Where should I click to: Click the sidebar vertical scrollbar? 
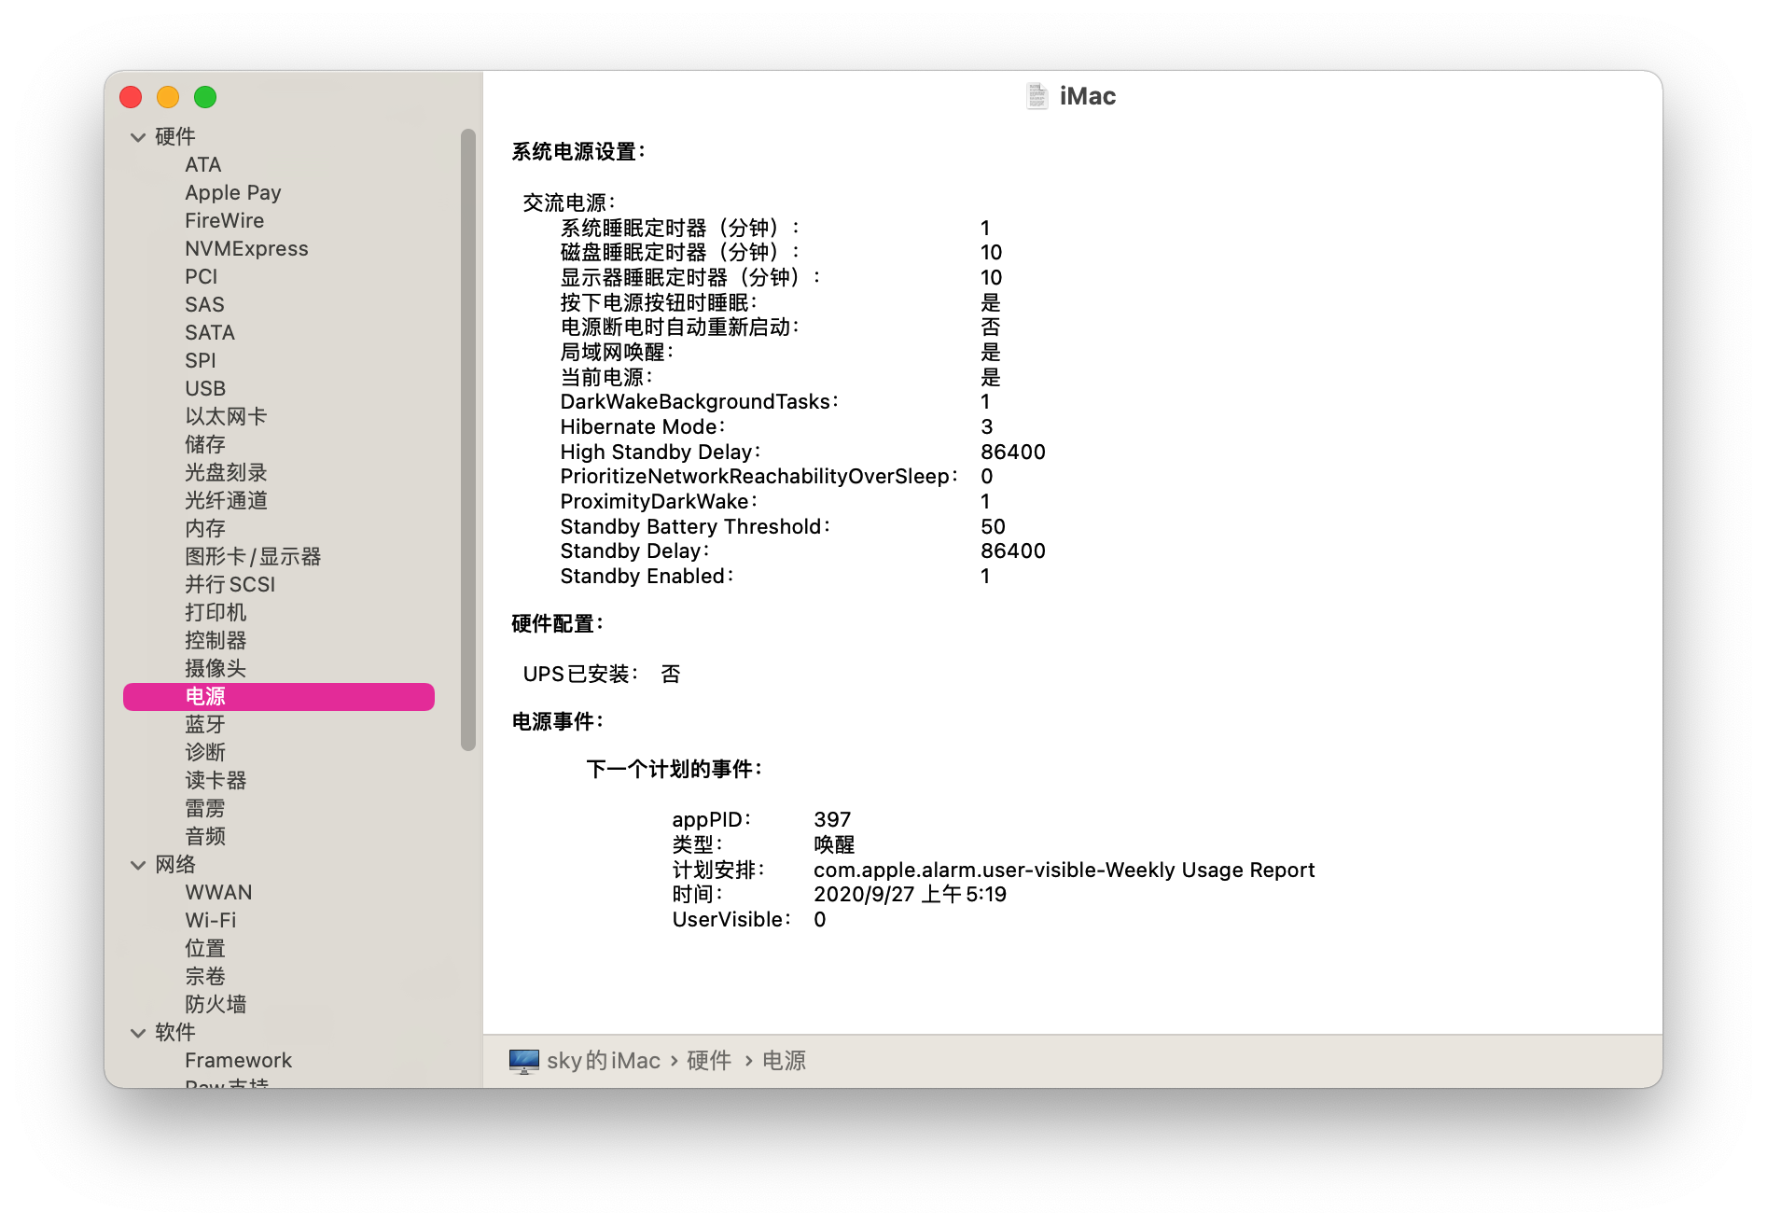[468, 439]
